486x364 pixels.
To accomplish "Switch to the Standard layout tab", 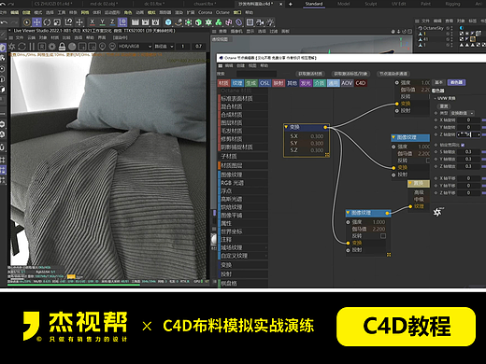I will coord(314,4).
